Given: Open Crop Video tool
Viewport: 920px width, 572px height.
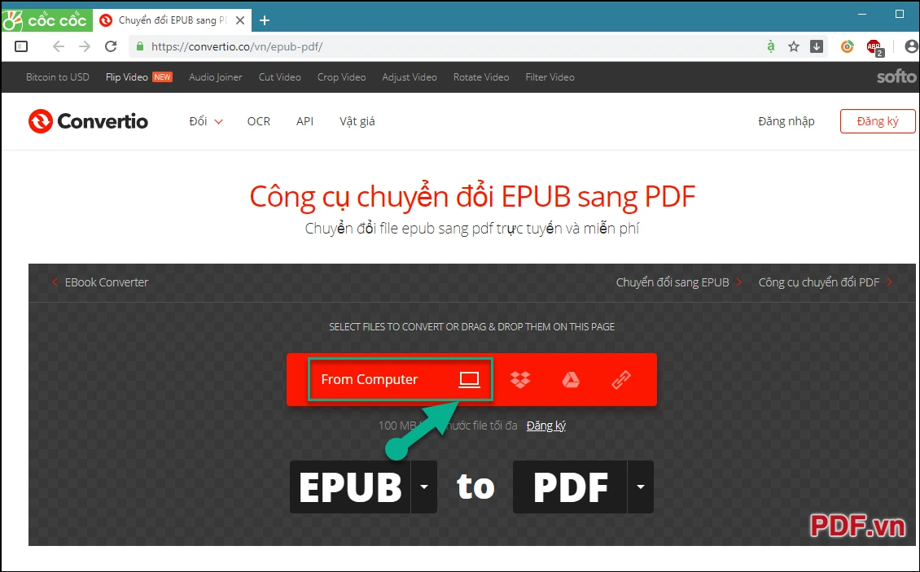Looking at the screenshot, I should tap(341, 76).
